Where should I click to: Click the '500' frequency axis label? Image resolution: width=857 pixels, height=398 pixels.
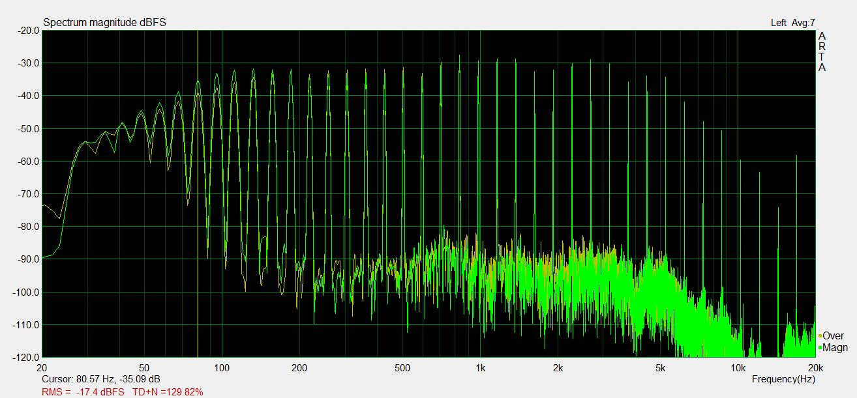(x=402, y=367)
